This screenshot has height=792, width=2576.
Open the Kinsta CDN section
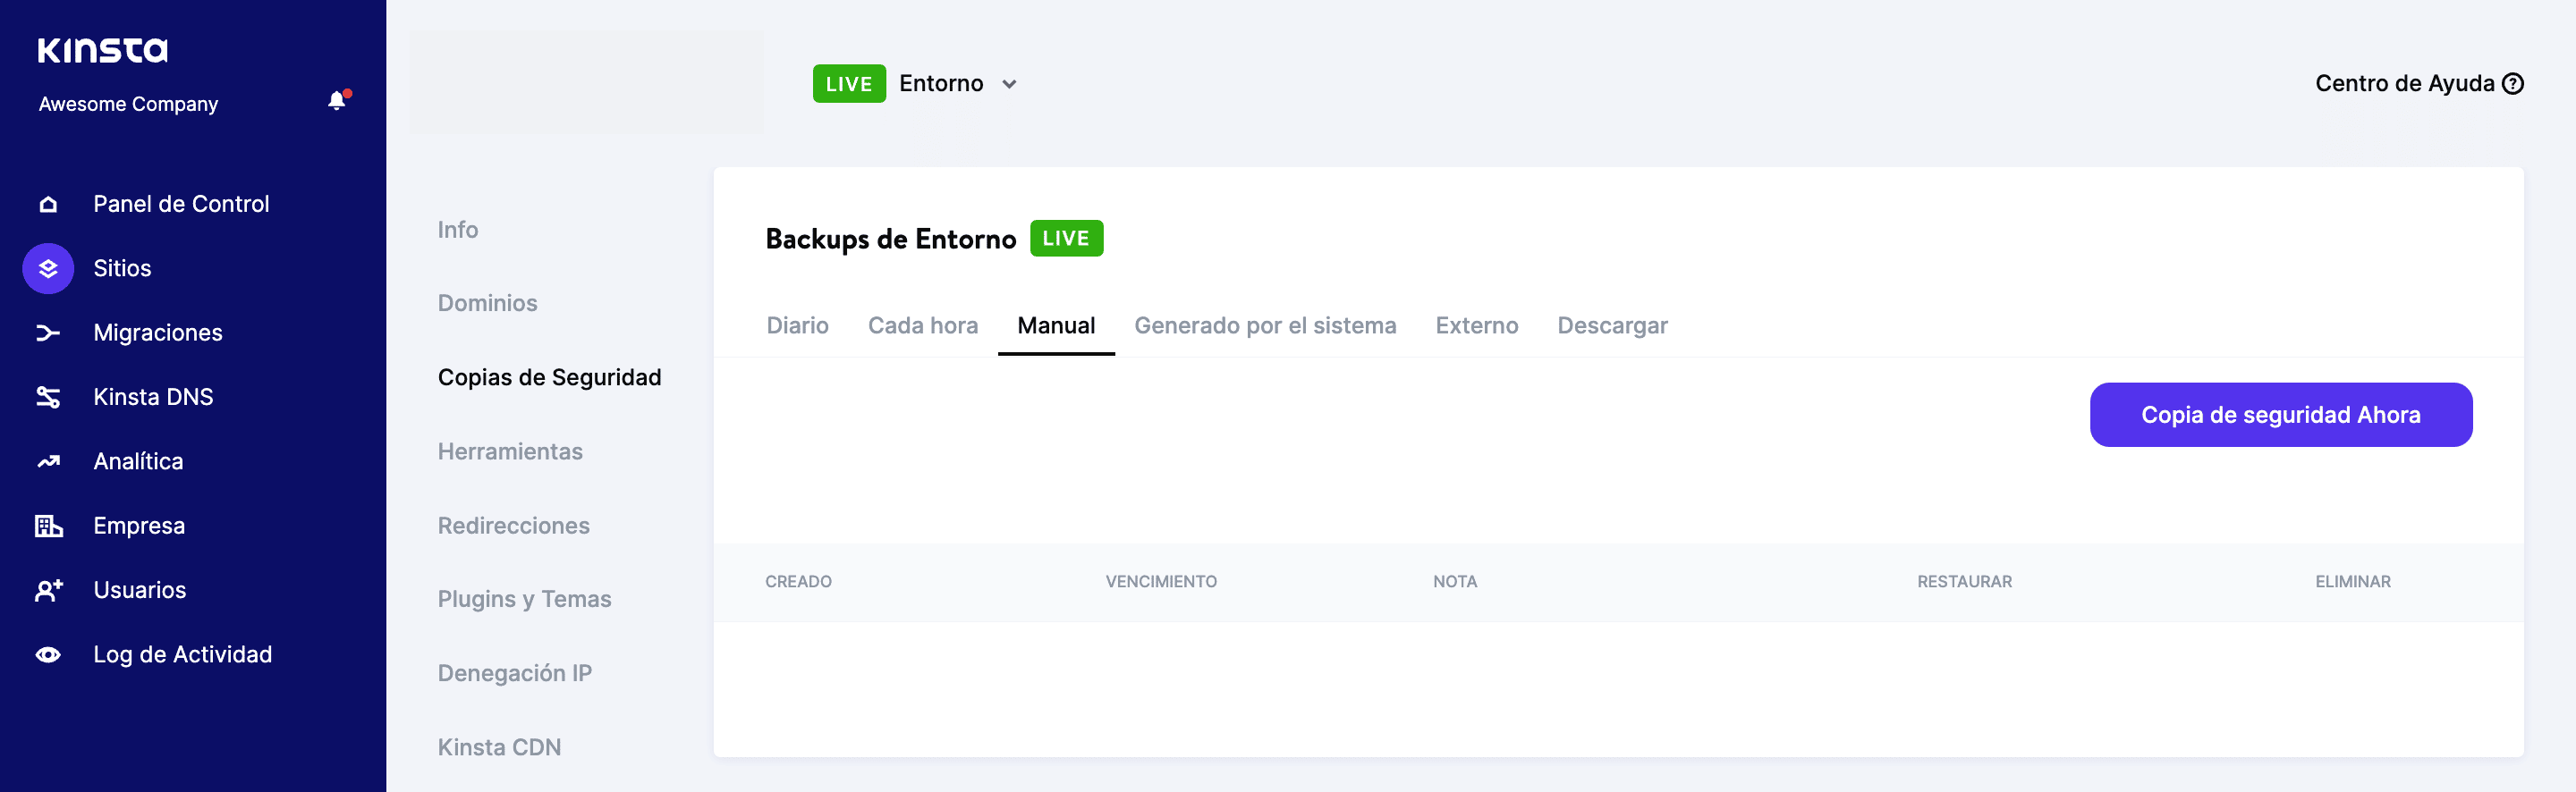499,747
